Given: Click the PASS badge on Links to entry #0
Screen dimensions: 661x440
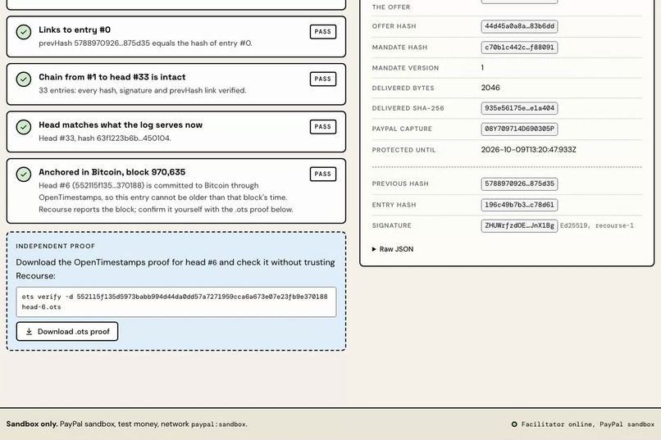Looking at the screenshot, I should pyautogui.click(x=323, y=32).
